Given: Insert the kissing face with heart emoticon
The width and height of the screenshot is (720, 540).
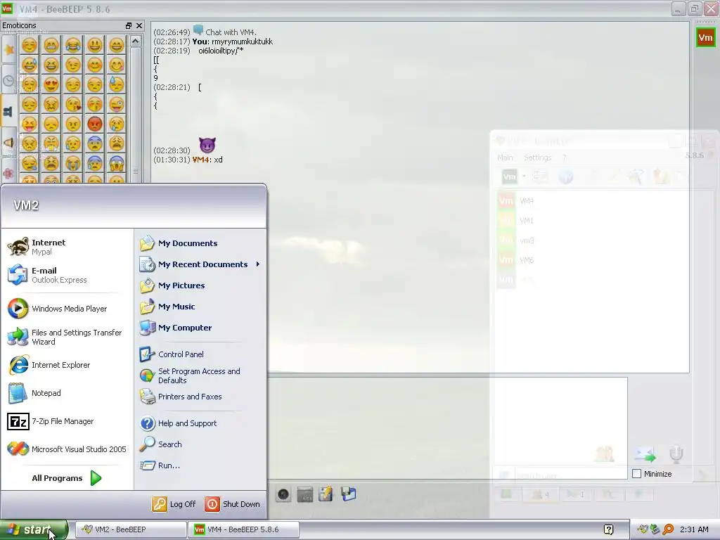Looking at the screenshot, I should tap(72, 104).
